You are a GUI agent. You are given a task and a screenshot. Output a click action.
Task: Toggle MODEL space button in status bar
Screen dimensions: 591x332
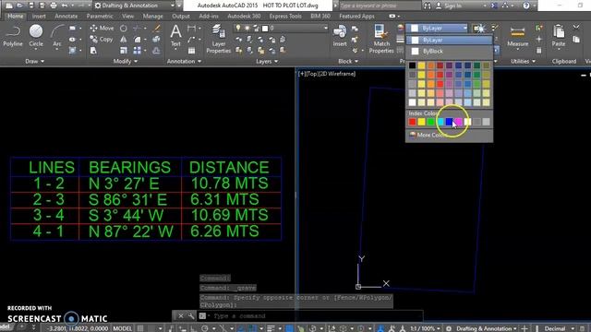click(x=123, y=328)
